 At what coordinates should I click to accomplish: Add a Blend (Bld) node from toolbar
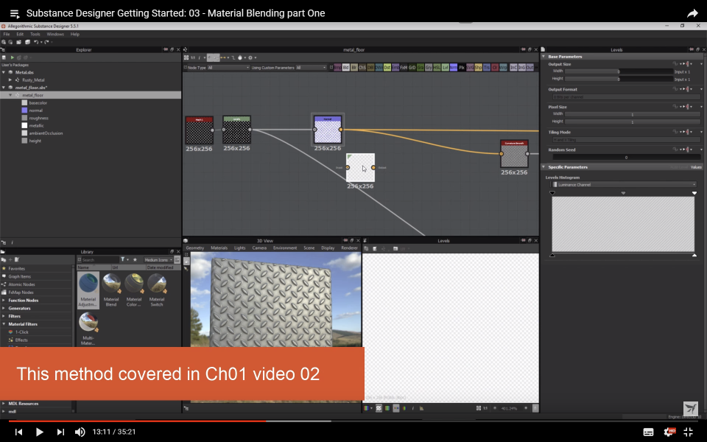pos(346,68)
